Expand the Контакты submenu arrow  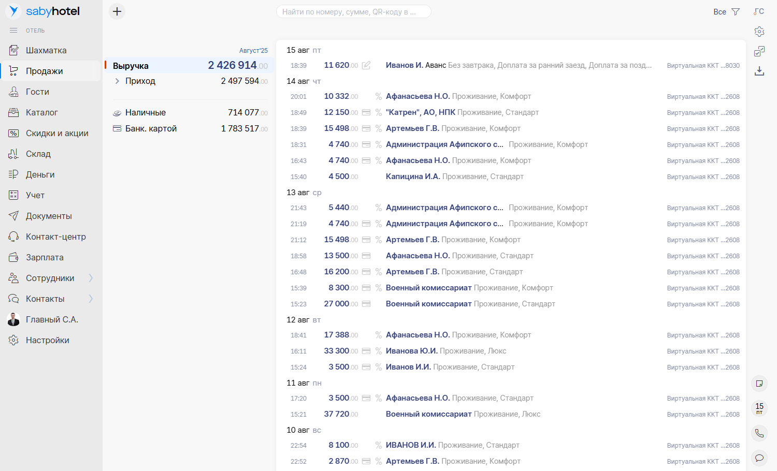pyautogui.click(x=91, y=299)
